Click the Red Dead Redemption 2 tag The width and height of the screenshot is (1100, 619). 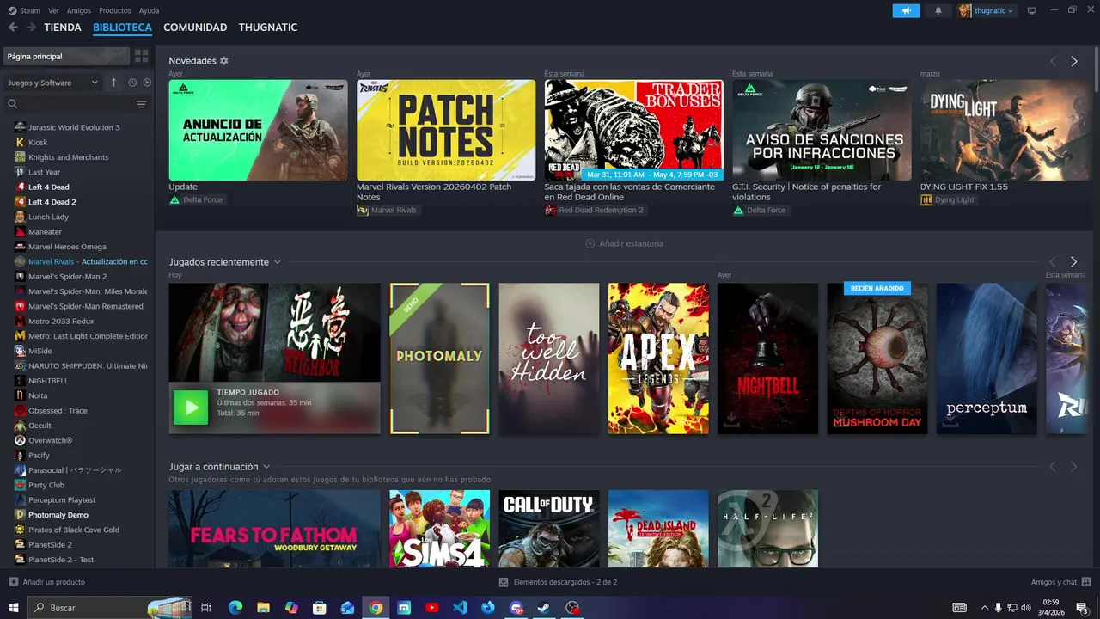click(595, 210)
